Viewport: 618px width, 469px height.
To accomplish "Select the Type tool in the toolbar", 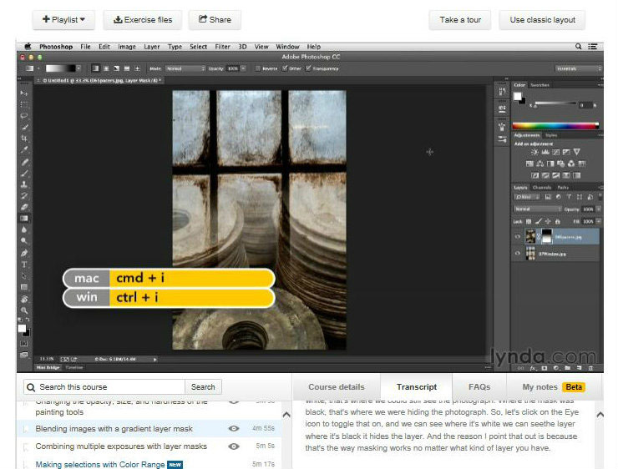I will click(24, 265).
